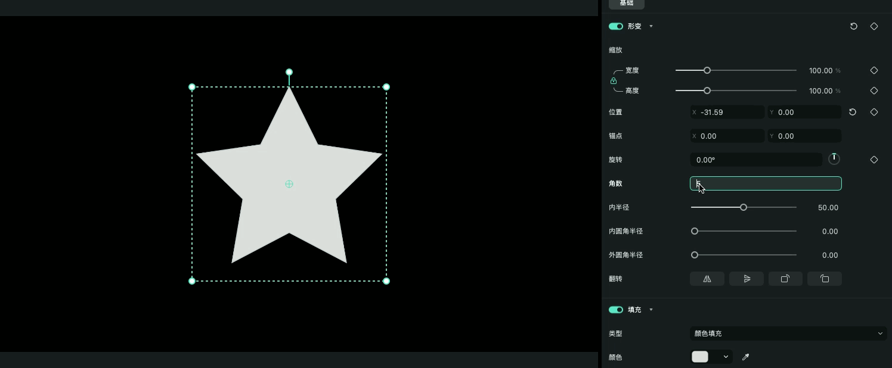Image resolution: width=892 pixels, height=368 pixels.
Task: Edit the 外圆角半径 value 0.00
Action: coord(830,255)
